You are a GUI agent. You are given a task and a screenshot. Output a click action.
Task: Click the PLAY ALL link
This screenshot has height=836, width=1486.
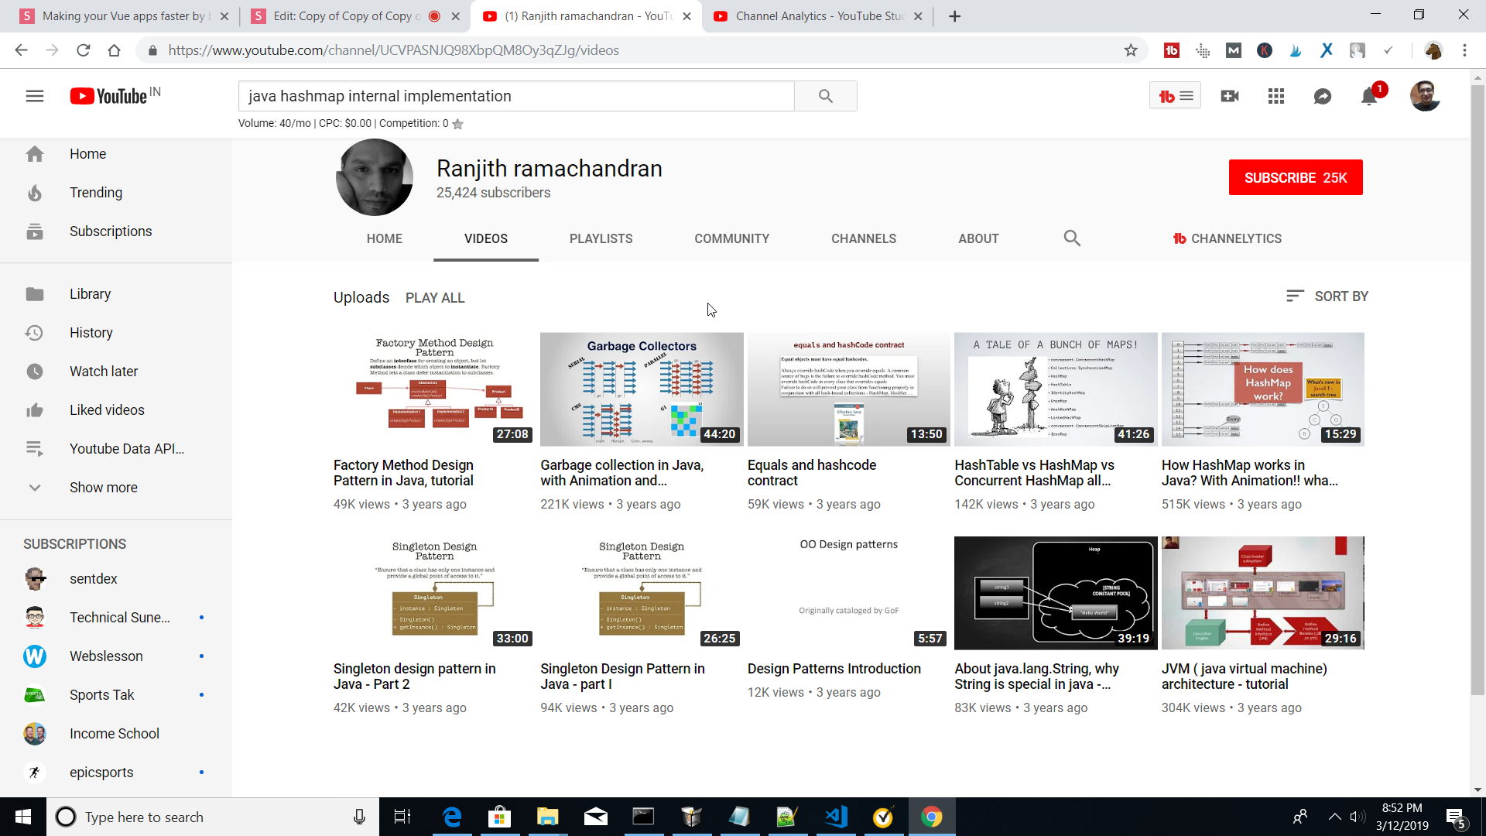point(435,298)
